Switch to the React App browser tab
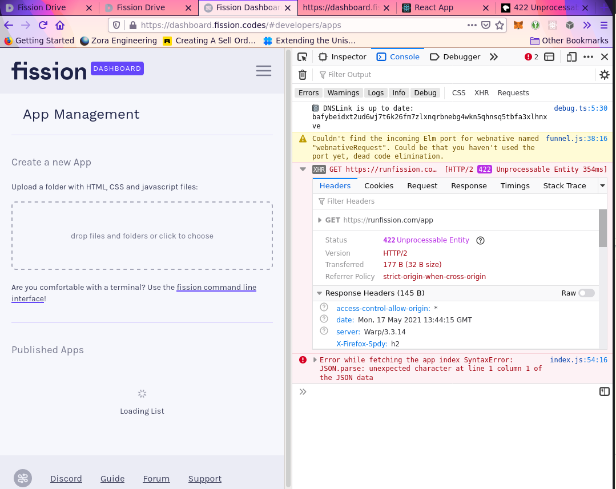This screenshot has height=489, width=616. click(x=434, y=7)
